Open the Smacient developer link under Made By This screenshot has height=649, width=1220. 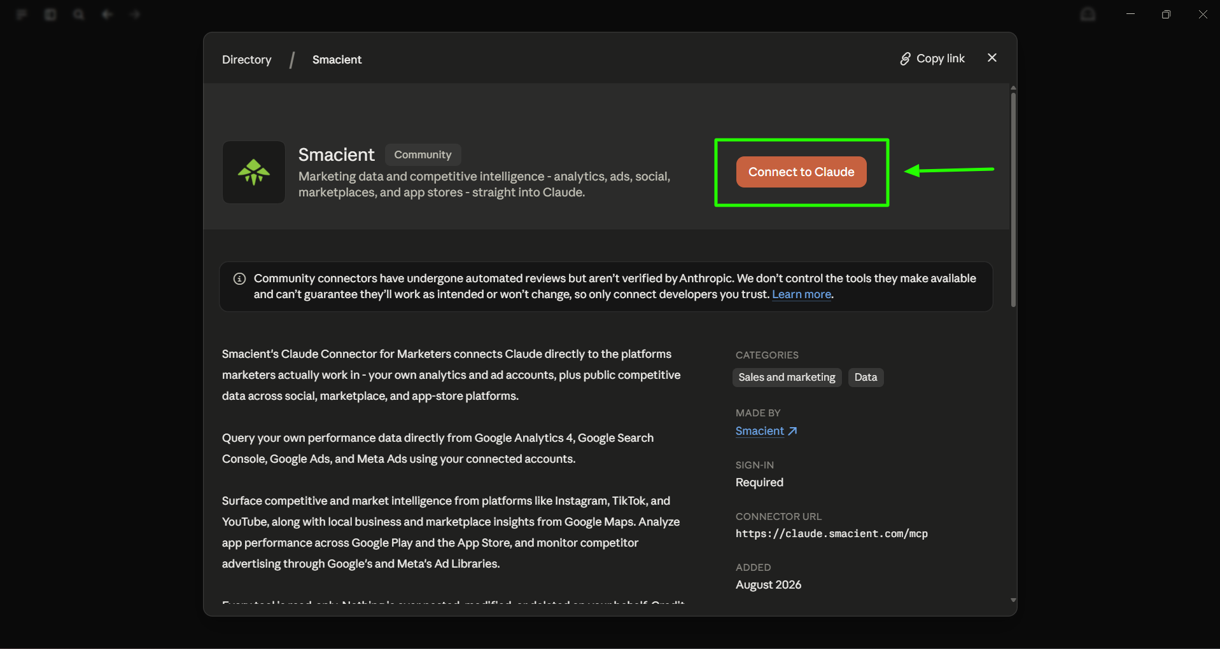tap(766, 431)
